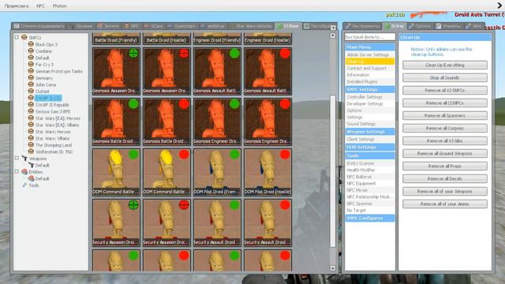This screenshot has height=284, width=505.
Task: Click Remove all Corpses button
Action: click(x=445, y=128)
